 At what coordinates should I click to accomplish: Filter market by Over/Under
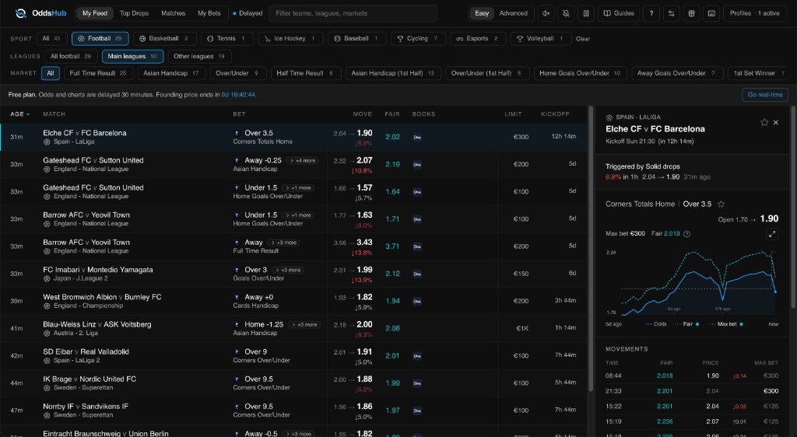click(x=237, y=73)
